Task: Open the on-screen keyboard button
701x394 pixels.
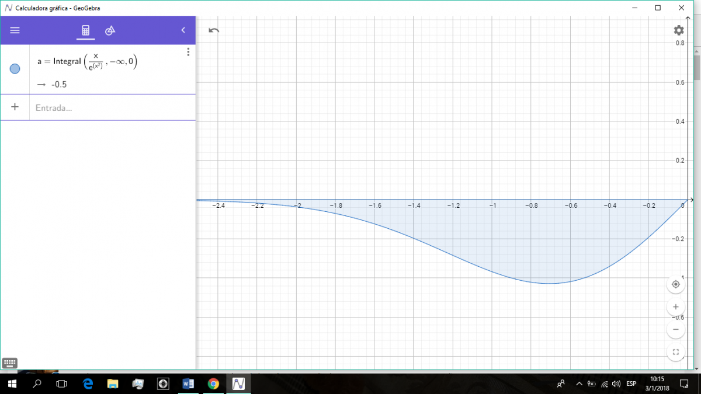Action: (x=10, y=362)
